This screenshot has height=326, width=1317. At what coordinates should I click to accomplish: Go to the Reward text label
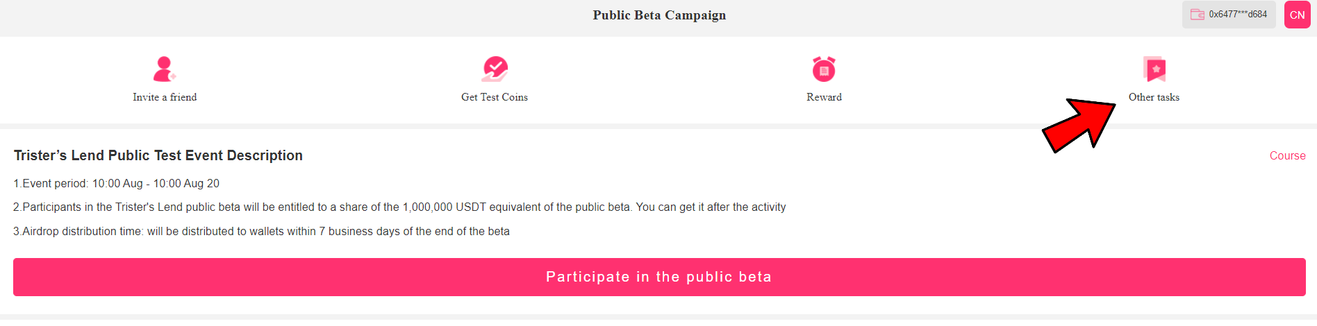tap(824, 97)
